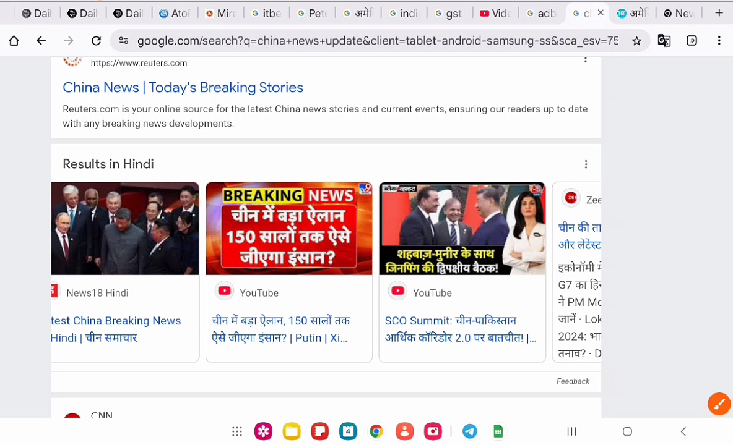Click the reuters.com URL text
The image size is (733, 445).
point(139,63)
